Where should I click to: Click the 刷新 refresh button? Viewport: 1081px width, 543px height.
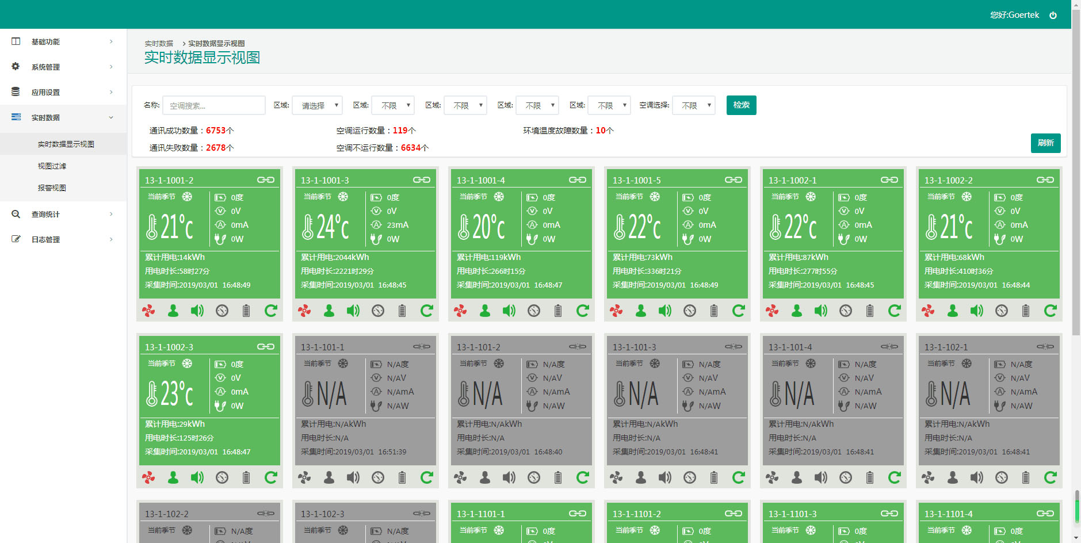(1046, 143)
